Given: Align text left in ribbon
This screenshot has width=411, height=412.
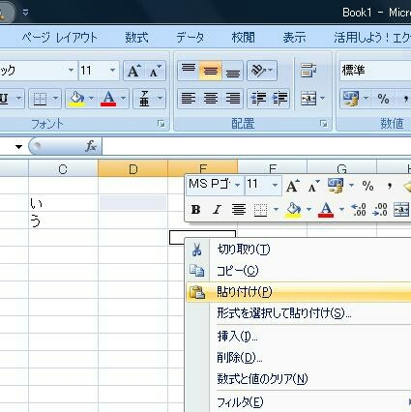Looking at the screenshot, I should (189, 99).
